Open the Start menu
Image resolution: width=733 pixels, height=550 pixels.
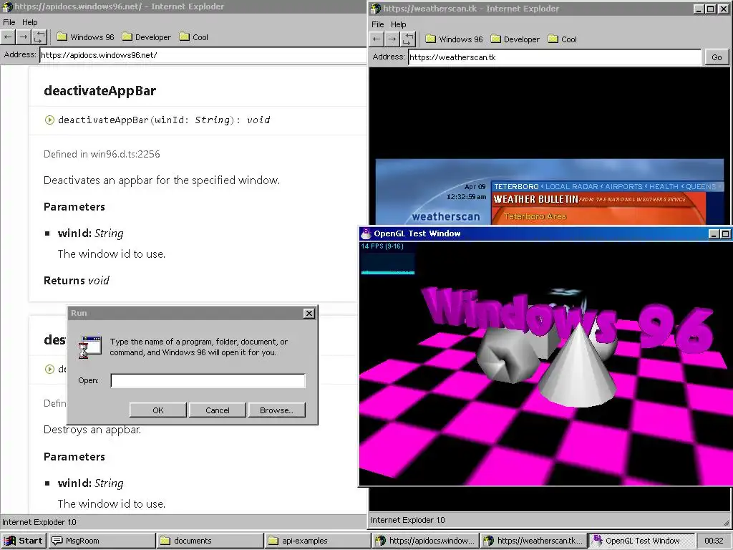tap(22, 541)
